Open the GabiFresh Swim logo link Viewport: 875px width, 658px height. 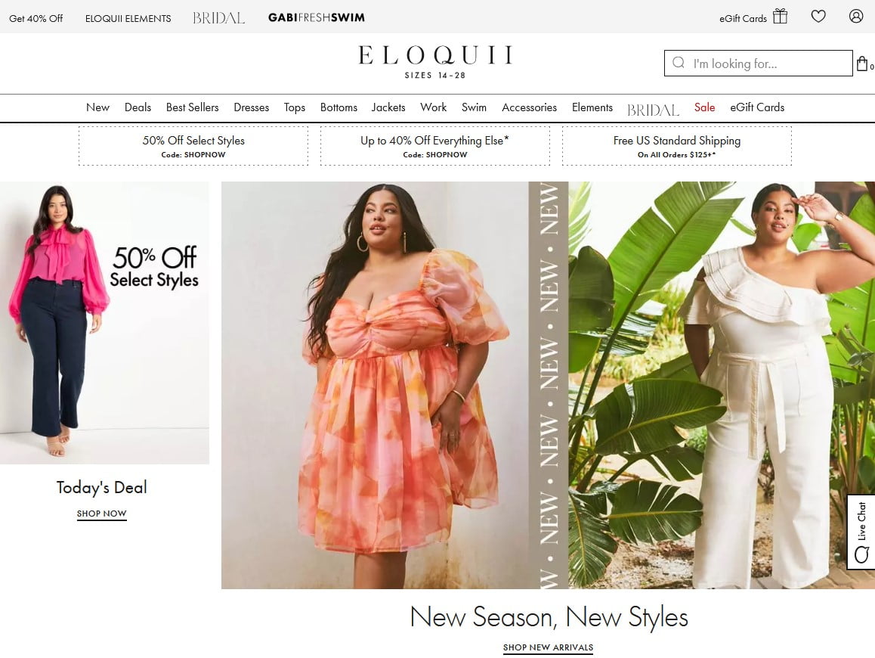[317, 17]
